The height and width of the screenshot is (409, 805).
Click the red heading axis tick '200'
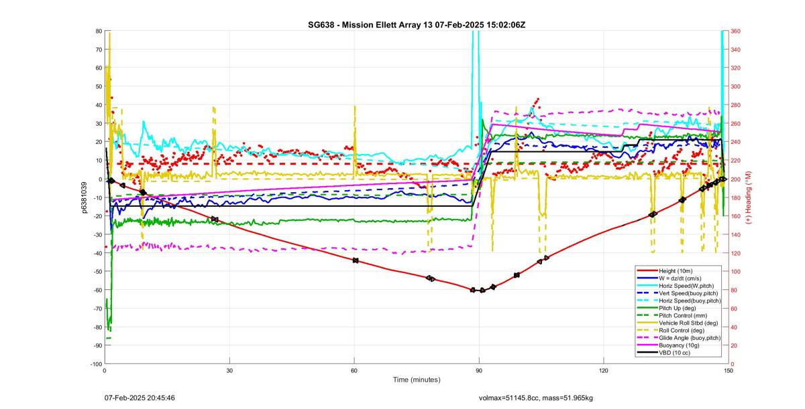(737, 179)
